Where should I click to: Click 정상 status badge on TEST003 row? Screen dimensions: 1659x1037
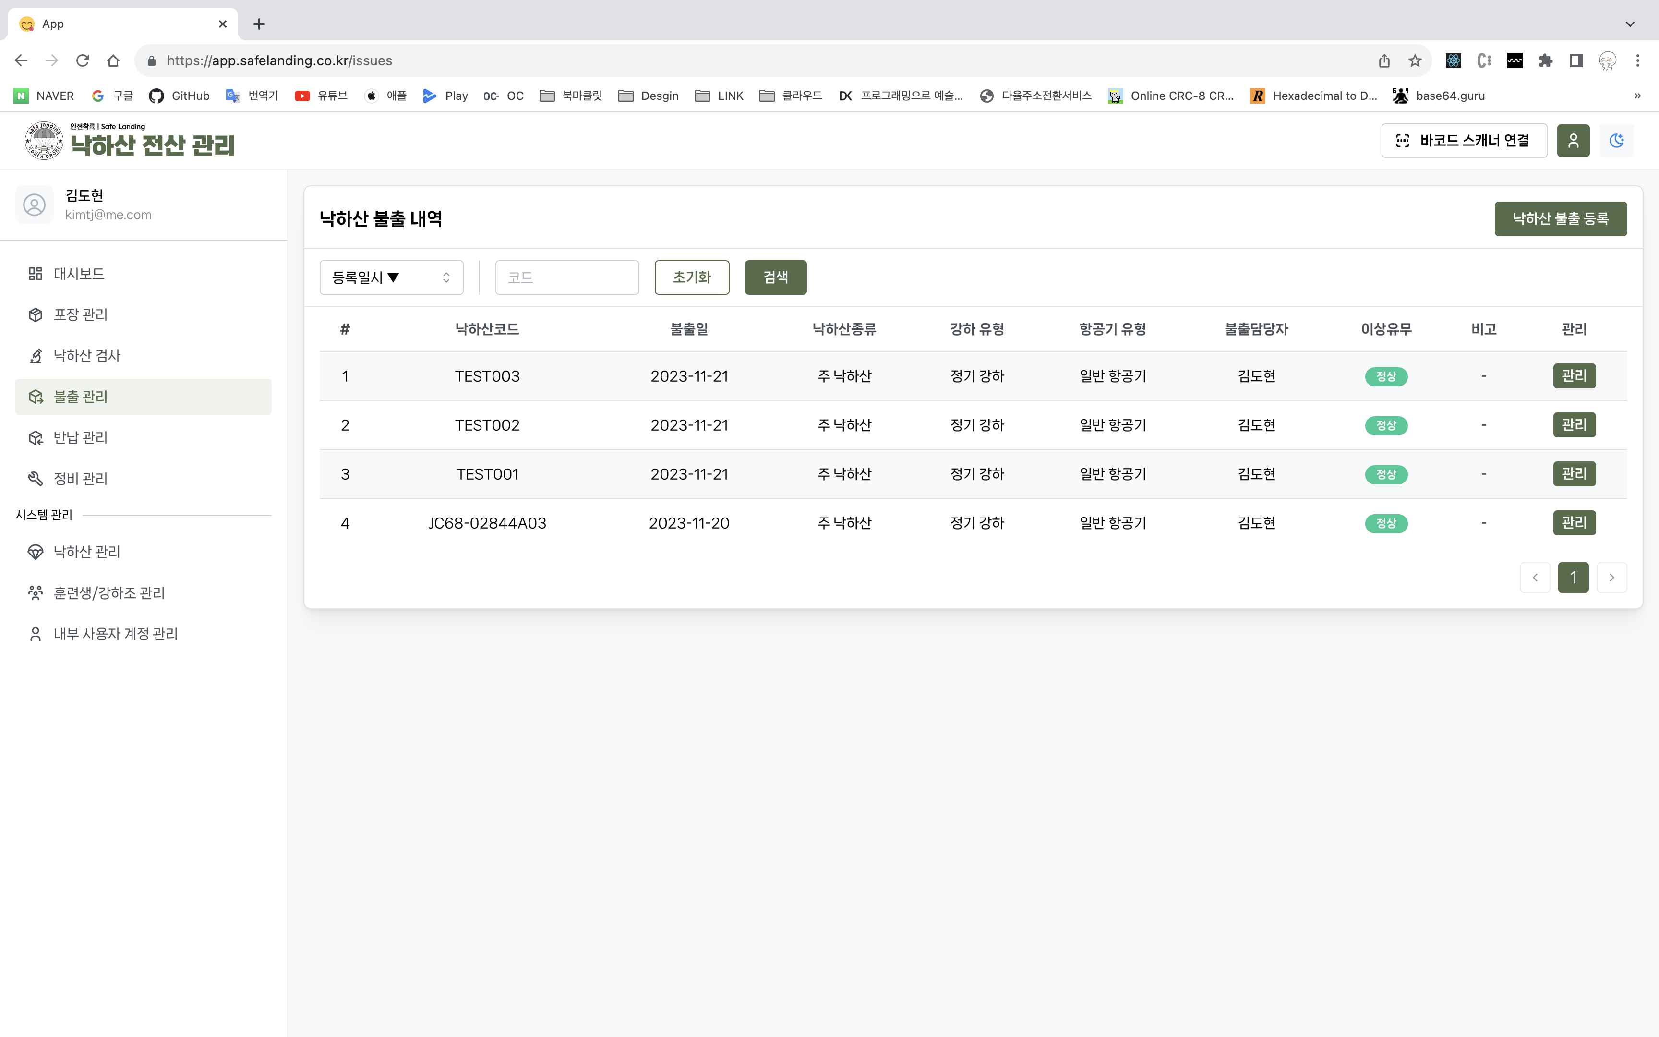pos(1386,376)
